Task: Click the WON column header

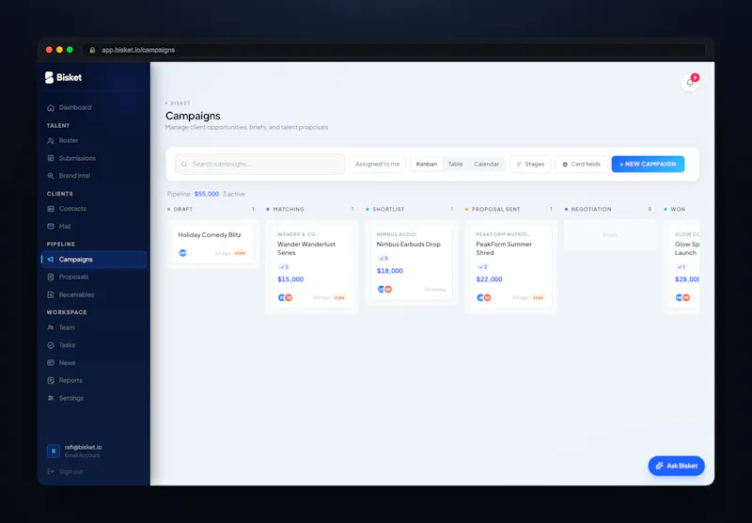Action: coord(678,209)
